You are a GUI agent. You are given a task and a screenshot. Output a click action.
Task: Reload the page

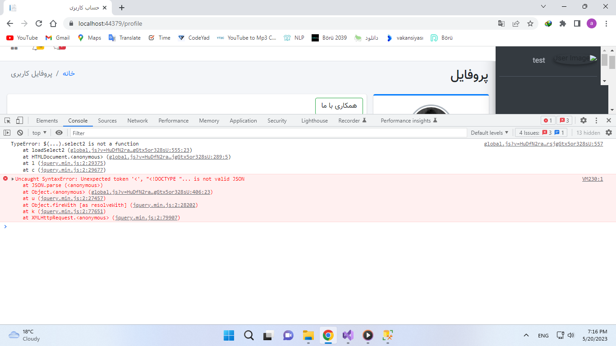(x=39, y=23)
